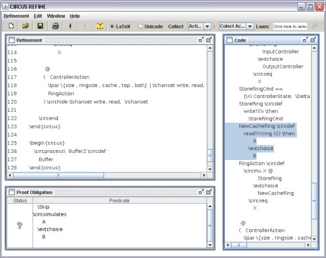Click the New document toolbar icon

point(11,26)
